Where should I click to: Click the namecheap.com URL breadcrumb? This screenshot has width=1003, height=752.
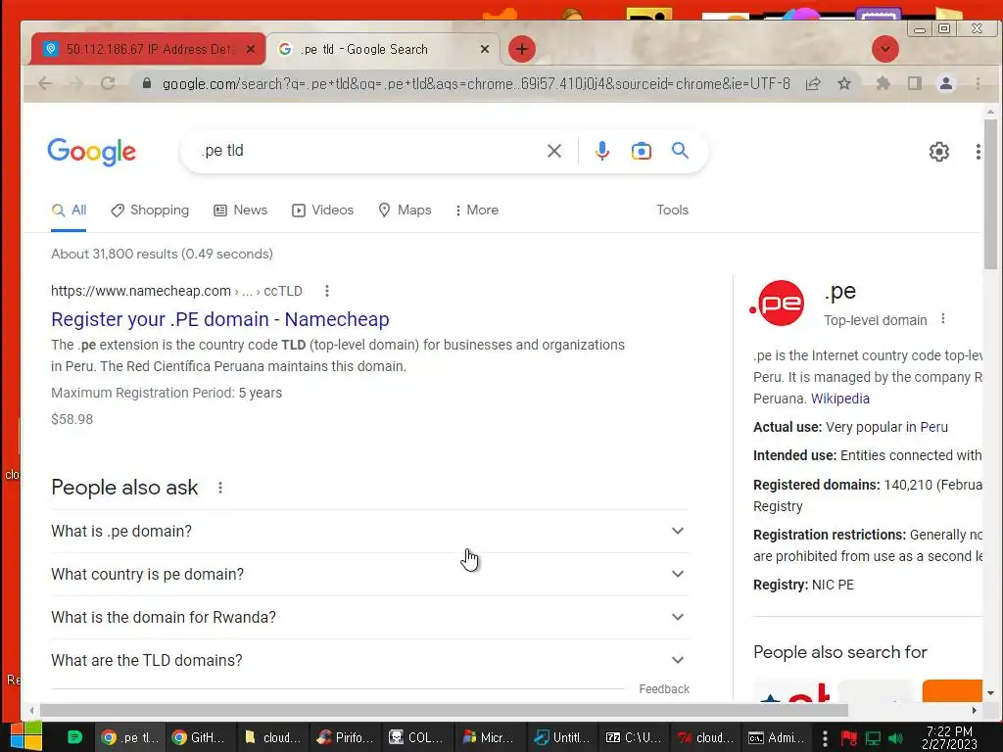point(176,291)
